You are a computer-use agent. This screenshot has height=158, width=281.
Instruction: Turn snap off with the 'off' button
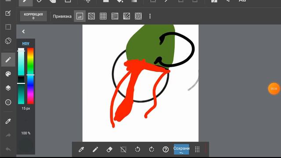tap(80, 16)
